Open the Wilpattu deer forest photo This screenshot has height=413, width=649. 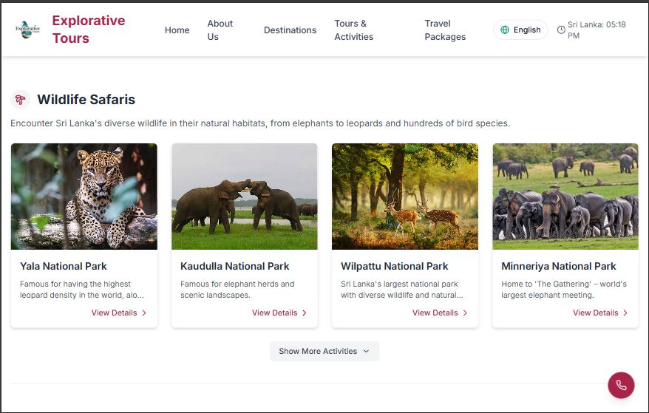405,197
